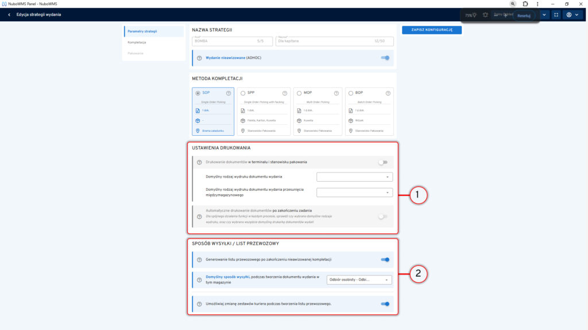The width and height of the screenshot is (588, 330).
Task: Click the ZAPISZ KONFIGURACJĘ button
Action: (432, 30)
